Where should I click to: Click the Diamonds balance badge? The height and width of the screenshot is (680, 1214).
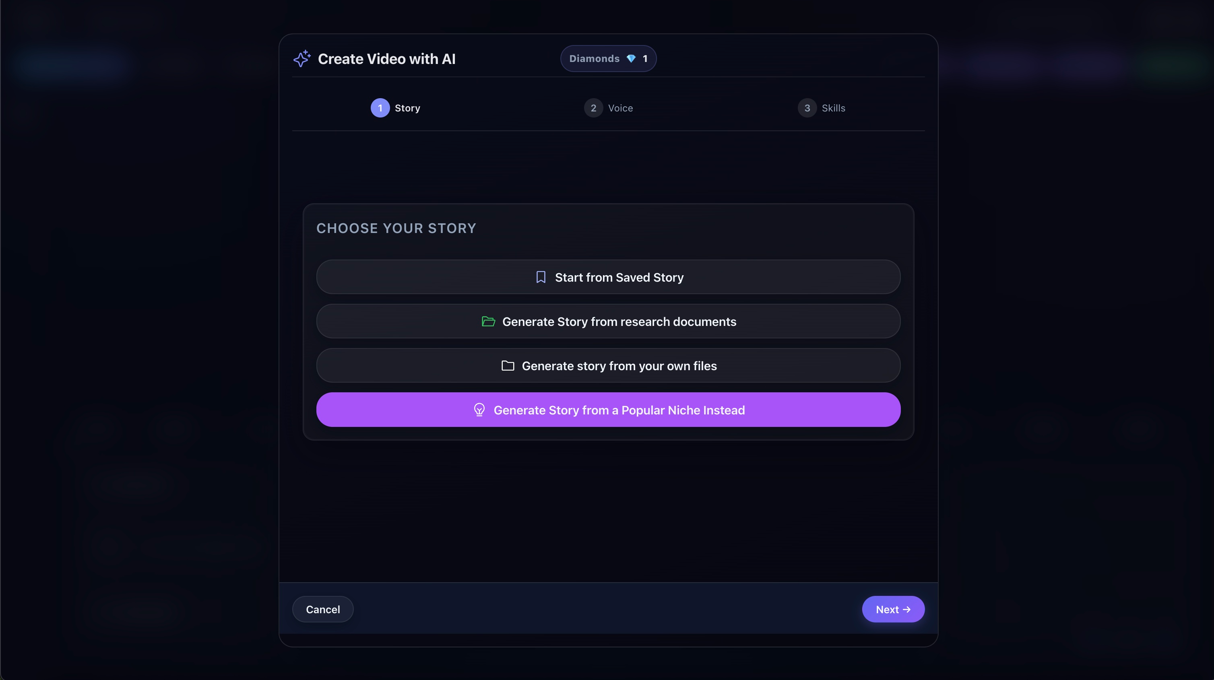pos(608,58)
